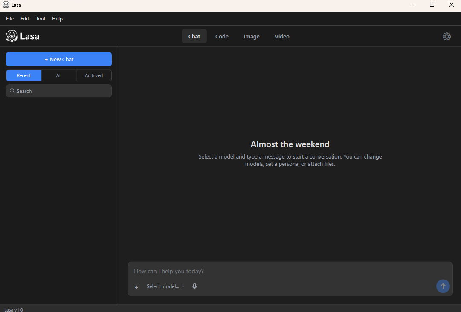Switch to the Recent chats filter

click(23, 75)
